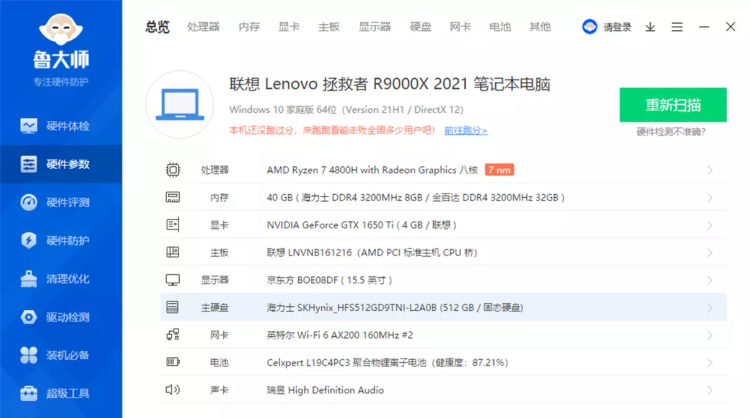The height and width of the screenshot is (418, 750).
Task: Click the 7 nm badge
Action: coord(499,170)
